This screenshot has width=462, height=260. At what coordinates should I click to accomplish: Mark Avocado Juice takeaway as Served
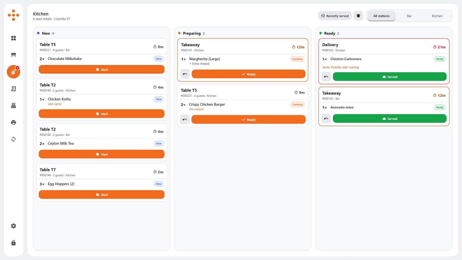point(390,118)
